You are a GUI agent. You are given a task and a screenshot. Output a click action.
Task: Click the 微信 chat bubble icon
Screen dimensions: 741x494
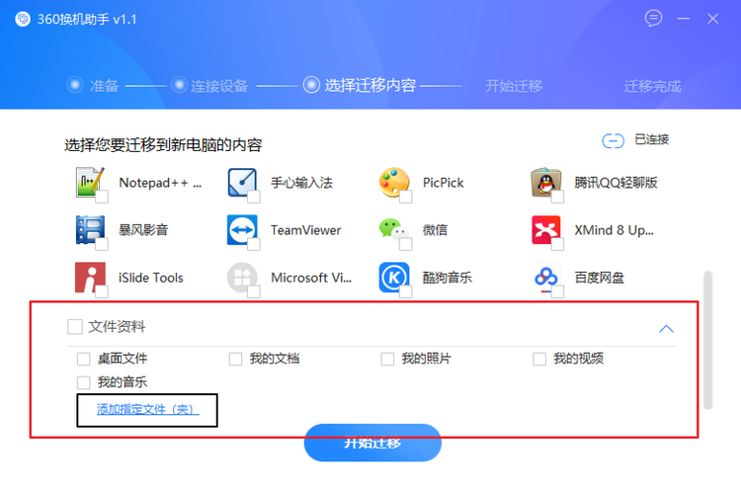pos(392,229)
